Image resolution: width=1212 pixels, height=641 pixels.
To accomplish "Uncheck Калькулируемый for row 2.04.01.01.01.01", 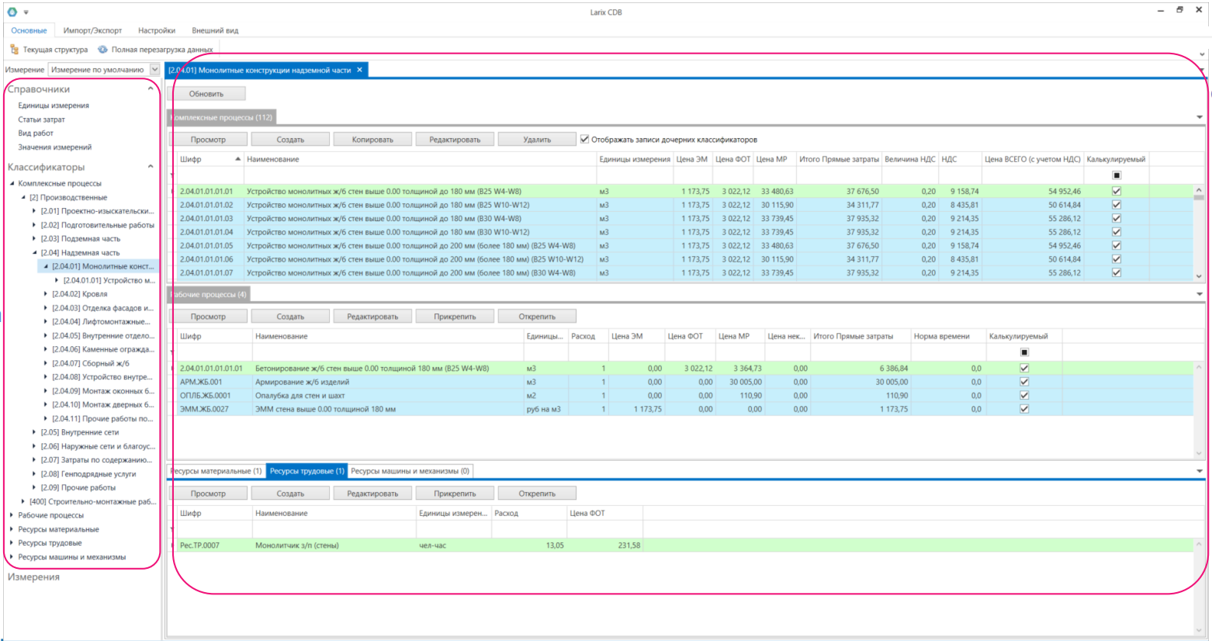I will pyautogui.click(x=1117, y=191).
